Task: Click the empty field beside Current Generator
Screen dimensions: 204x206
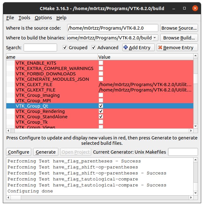Action: [183, 152]
